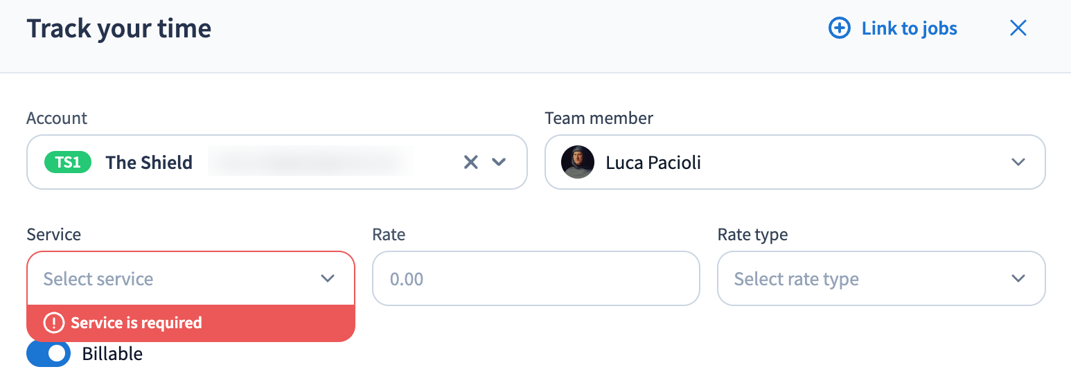Expand the Account dropdown chevron
This screenshot has width=1071, height=385.
click(499, 162)
